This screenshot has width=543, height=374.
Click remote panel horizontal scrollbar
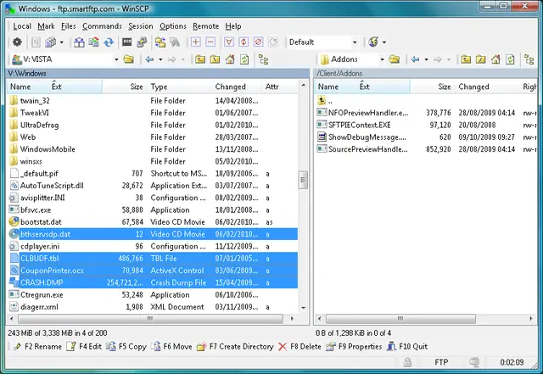[400, 319]
